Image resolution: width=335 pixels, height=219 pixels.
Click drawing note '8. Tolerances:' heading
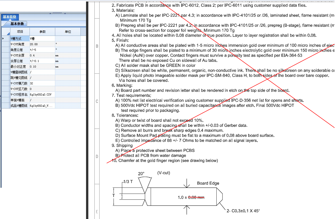click(124, 115)
